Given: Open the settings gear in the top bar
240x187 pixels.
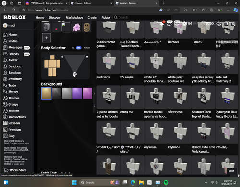Looking at the screenshot, I should [219, 24].
